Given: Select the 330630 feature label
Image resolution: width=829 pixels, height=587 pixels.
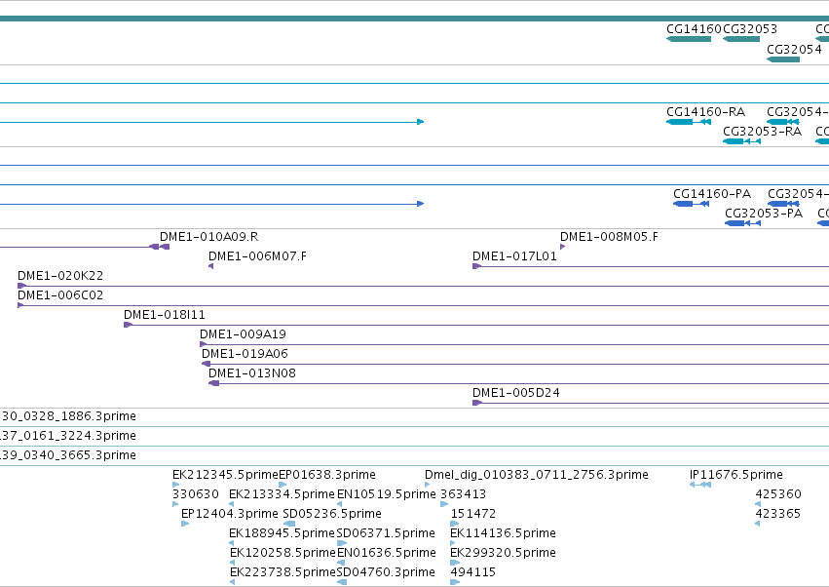Looking at the screenshot, I should [196, 494].
